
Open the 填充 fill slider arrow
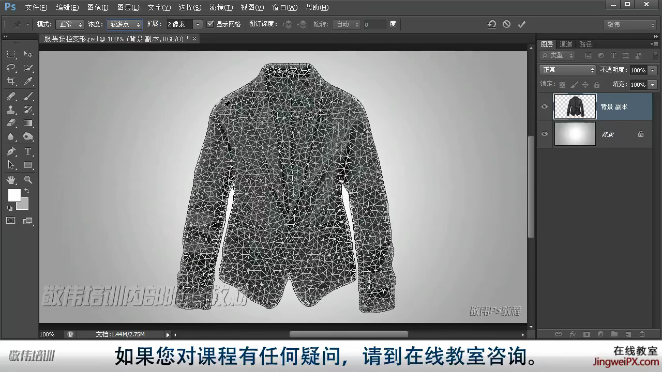tap(652, 84)
